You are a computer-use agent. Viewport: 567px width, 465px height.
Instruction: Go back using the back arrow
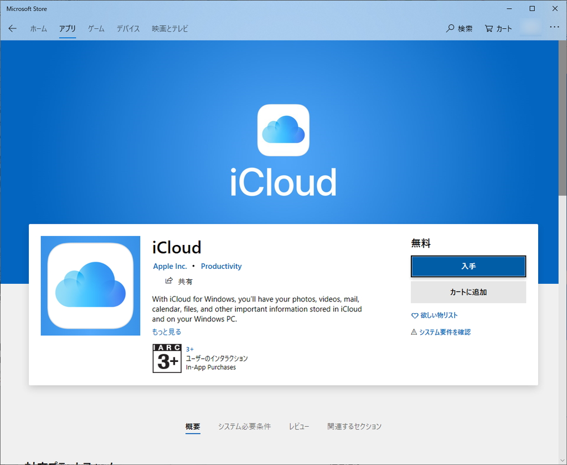coord(12,28)
